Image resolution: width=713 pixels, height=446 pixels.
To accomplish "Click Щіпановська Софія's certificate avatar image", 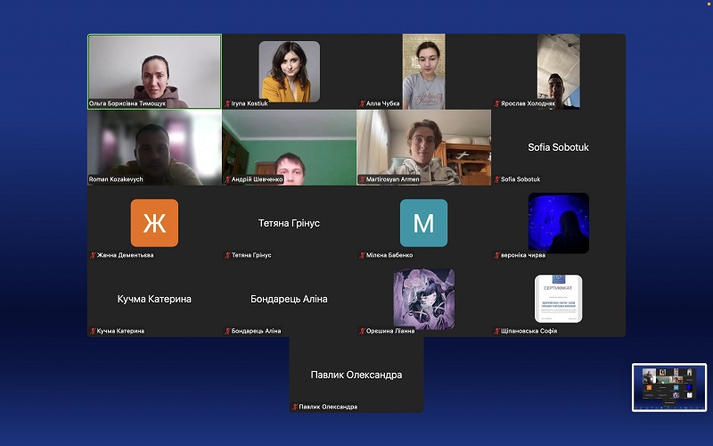I will point(558,299).
